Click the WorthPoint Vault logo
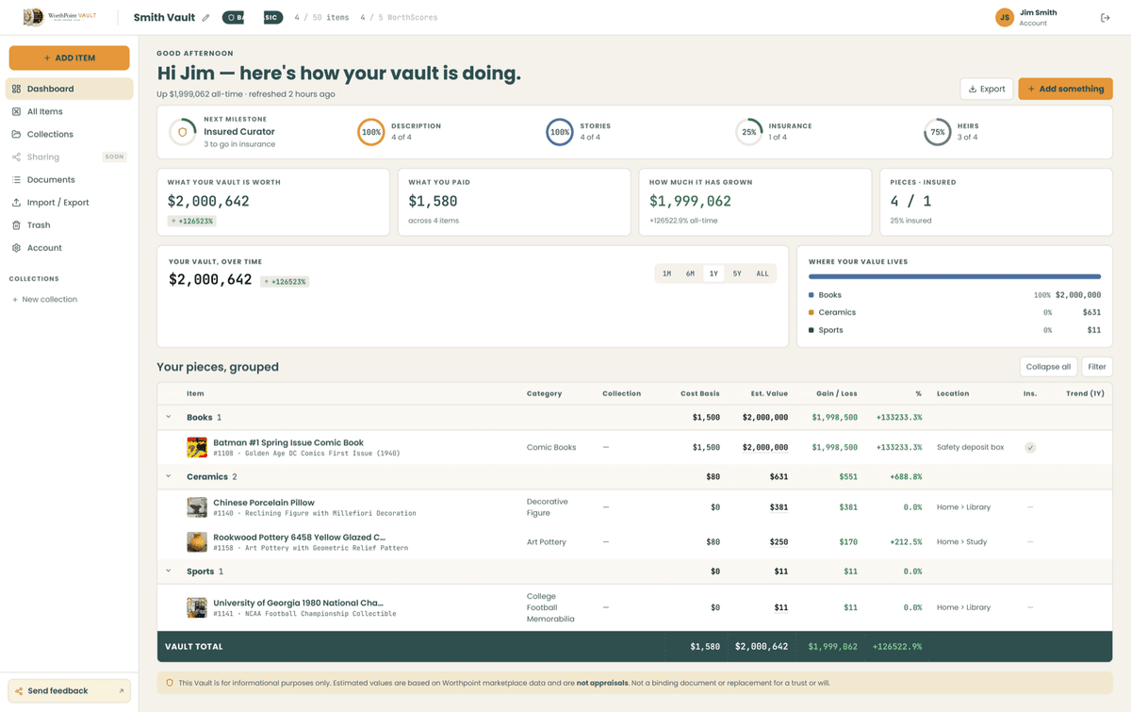Screen dimensions: 1131x712 pyautogui.click(x=60, y=17)
